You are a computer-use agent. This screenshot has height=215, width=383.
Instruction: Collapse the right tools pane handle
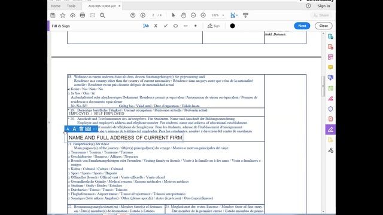pos(323,86)
